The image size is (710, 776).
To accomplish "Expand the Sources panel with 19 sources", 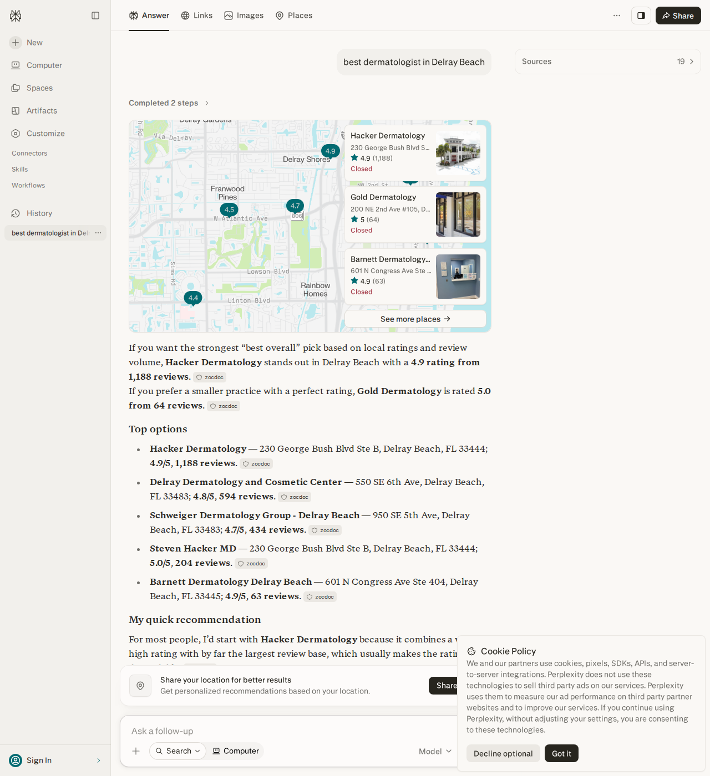I will [x=608, y=62].
